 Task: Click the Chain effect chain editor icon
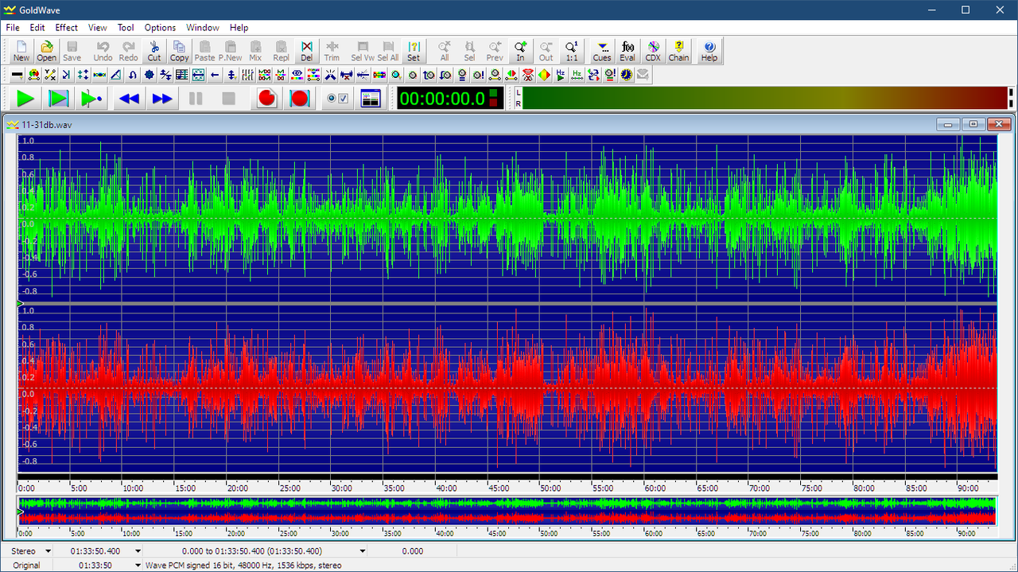[x=678, y=52]
